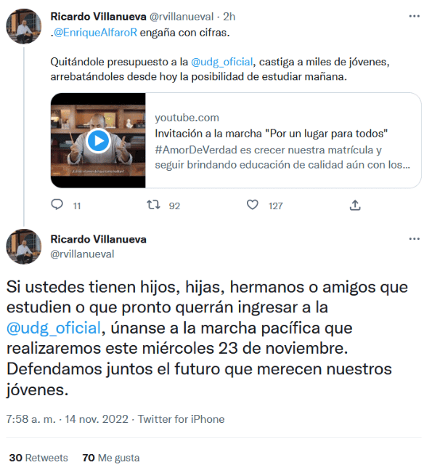Click @rvillanueval handle under second name

tap(82, 254)
